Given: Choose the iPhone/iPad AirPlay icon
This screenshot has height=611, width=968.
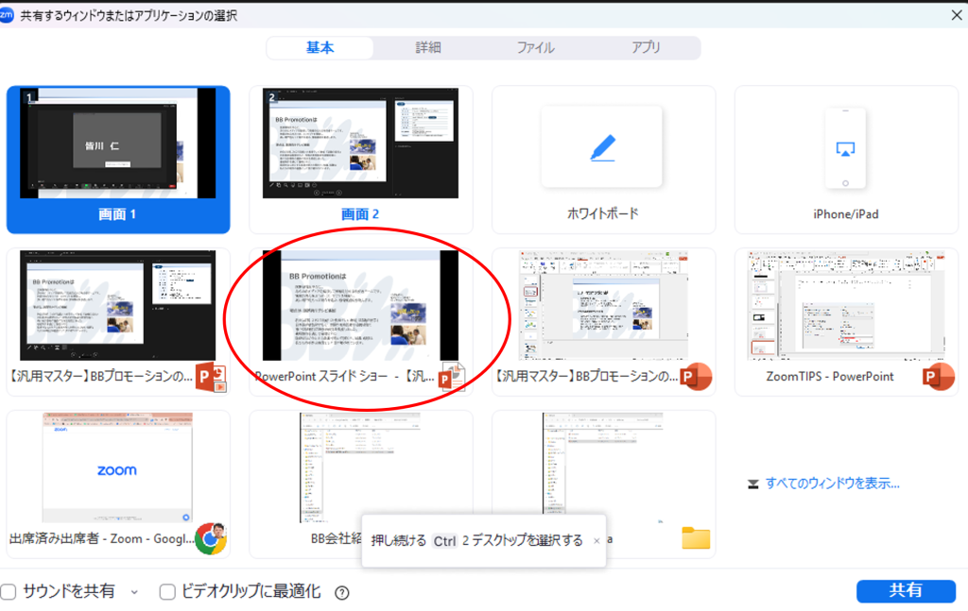Looking at the screenshot, I should point(845,148).
